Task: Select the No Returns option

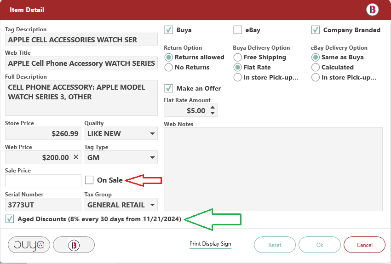Action: 168,67
